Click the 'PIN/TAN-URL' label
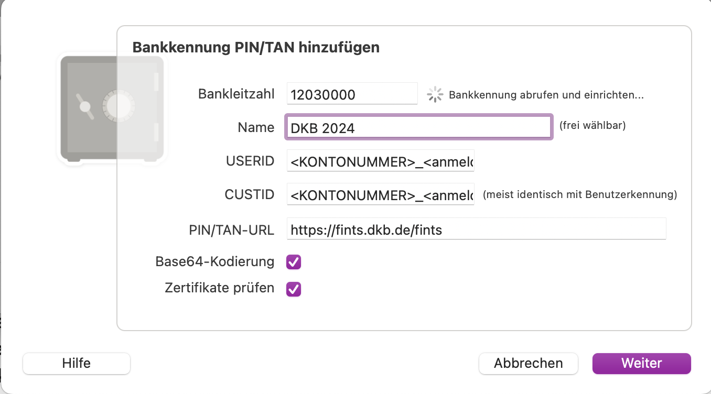 point(231,229)
